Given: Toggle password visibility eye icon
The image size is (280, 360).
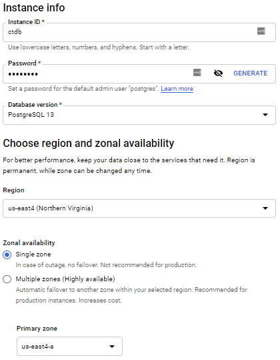Looking at the screenshot, I should (218, 73).
